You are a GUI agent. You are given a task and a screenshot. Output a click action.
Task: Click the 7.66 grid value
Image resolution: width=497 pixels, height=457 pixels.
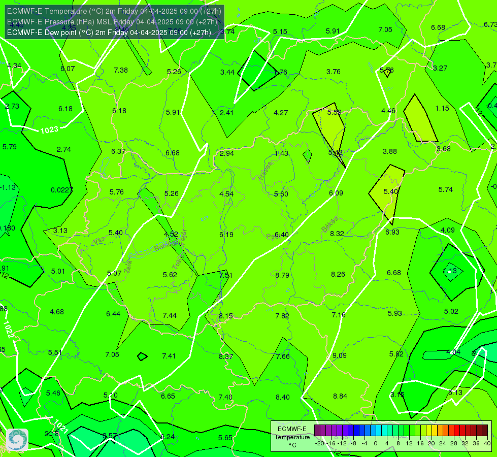pos(283,357)
